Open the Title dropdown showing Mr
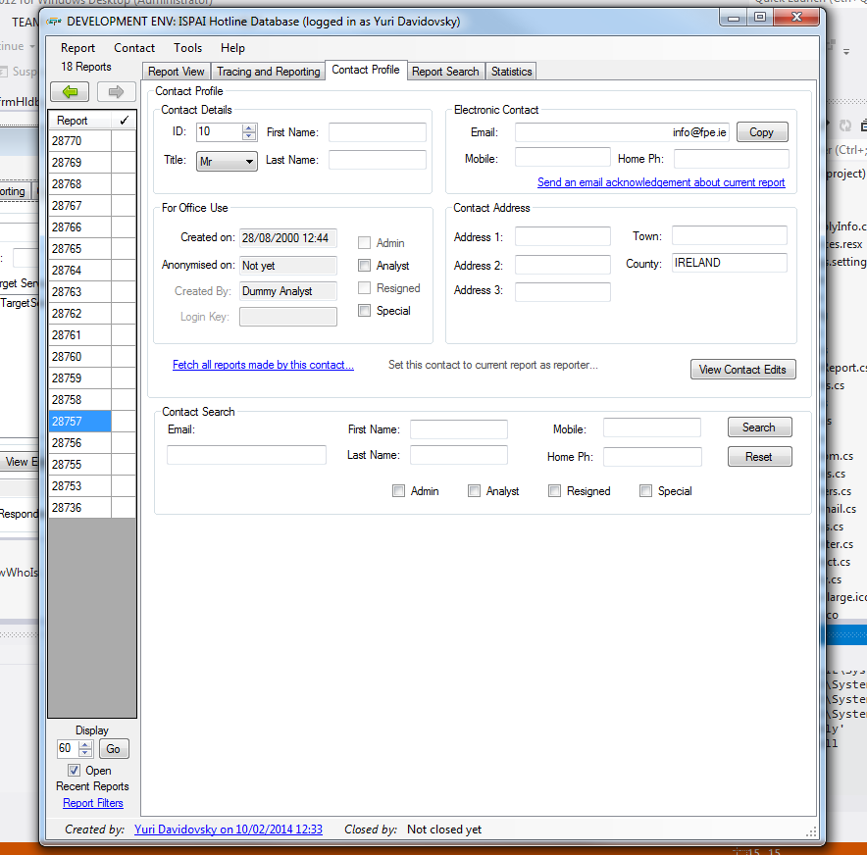The image size is (867, 855). pos(227,162)
